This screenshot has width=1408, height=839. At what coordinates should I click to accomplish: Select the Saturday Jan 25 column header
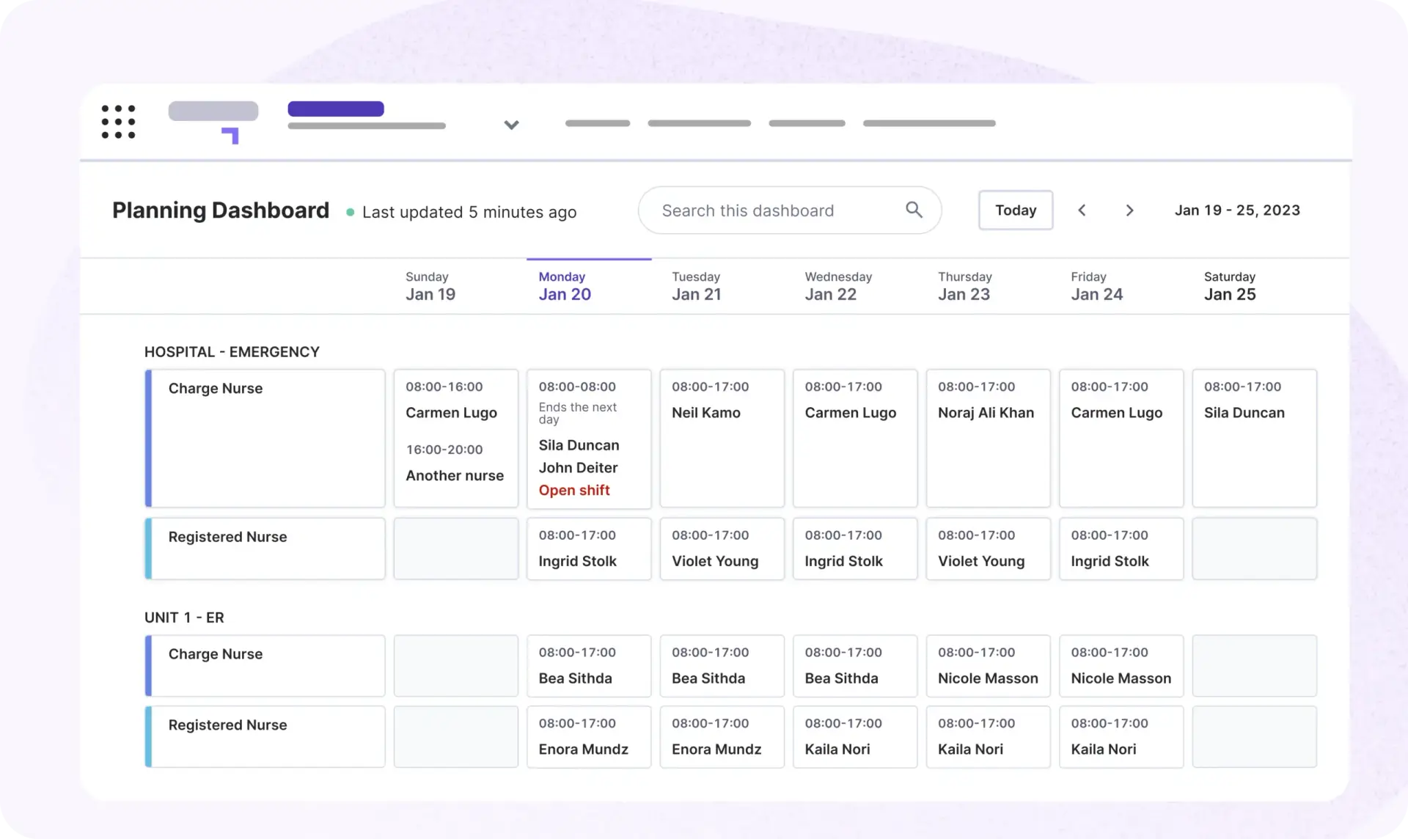[1230, 286]
